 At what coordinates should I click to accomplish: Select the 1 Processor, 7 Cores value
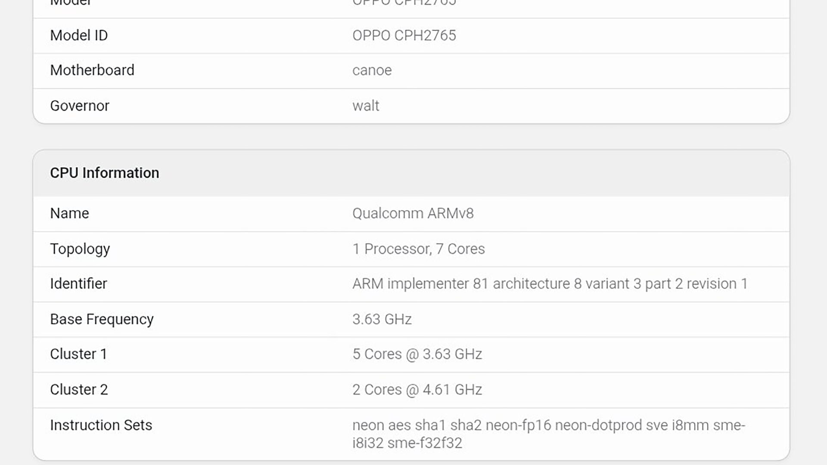(x=418, y=249)
